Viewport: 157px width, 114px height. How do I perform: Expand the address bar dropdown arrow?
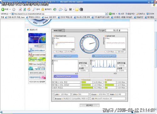point(106,14)
